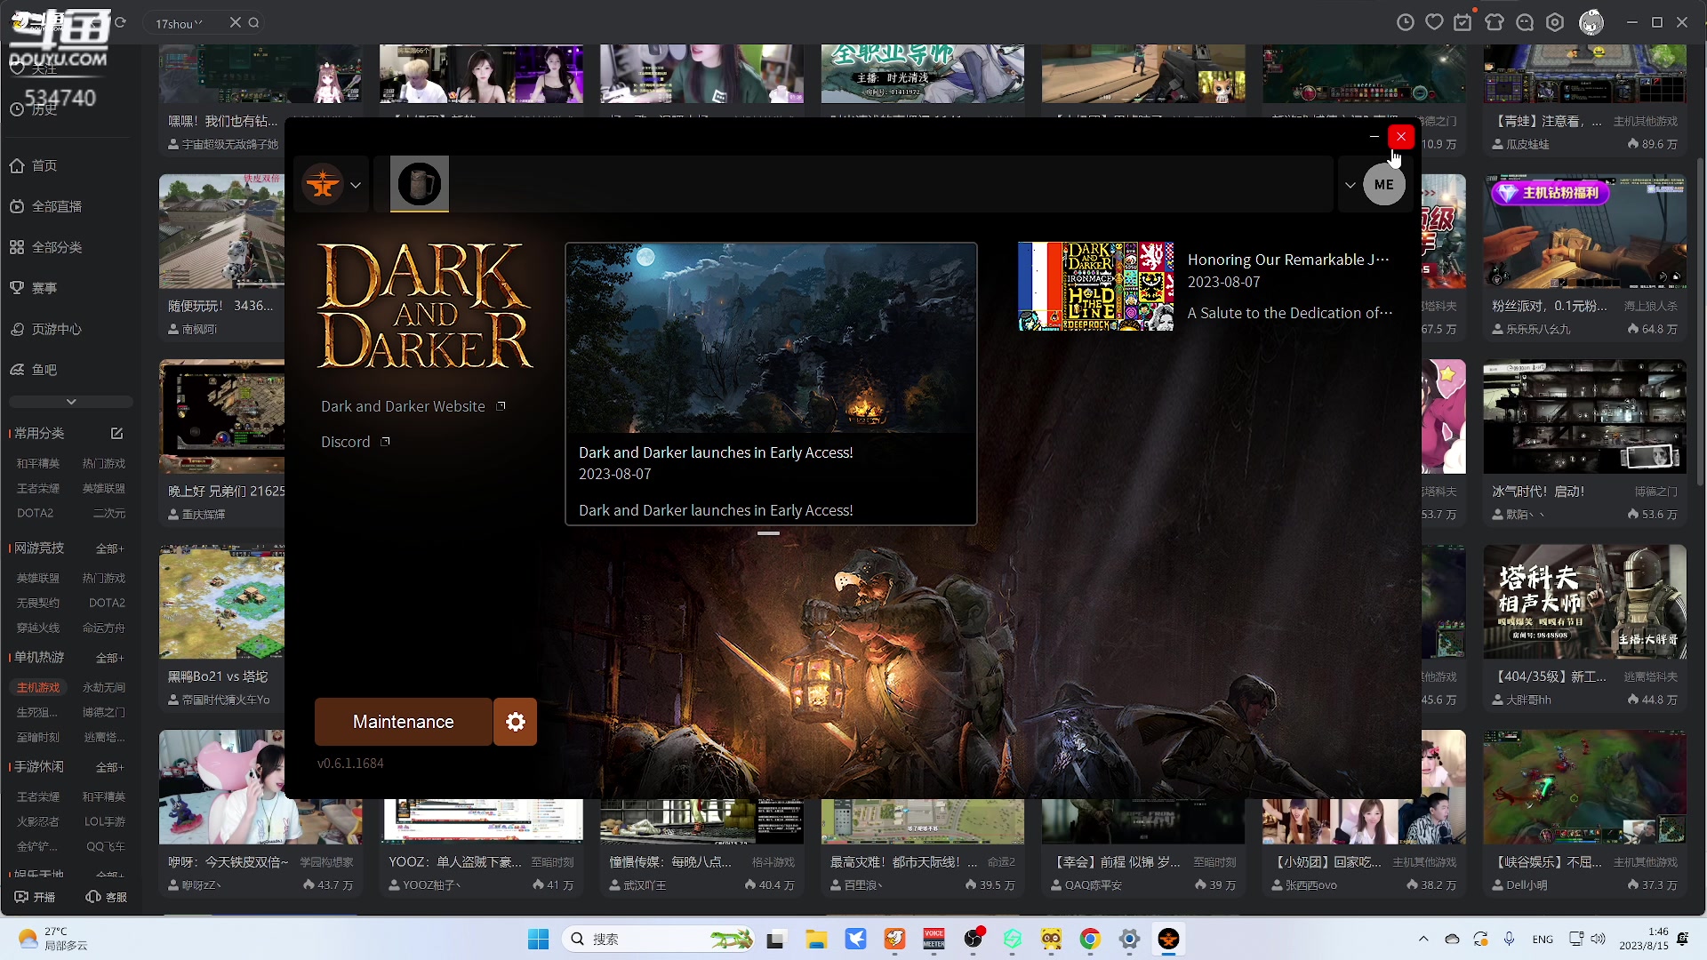Open 冰气时代 启动 stream title
The width and height of the screenshot is (1707, 960).
[1538, 492]
